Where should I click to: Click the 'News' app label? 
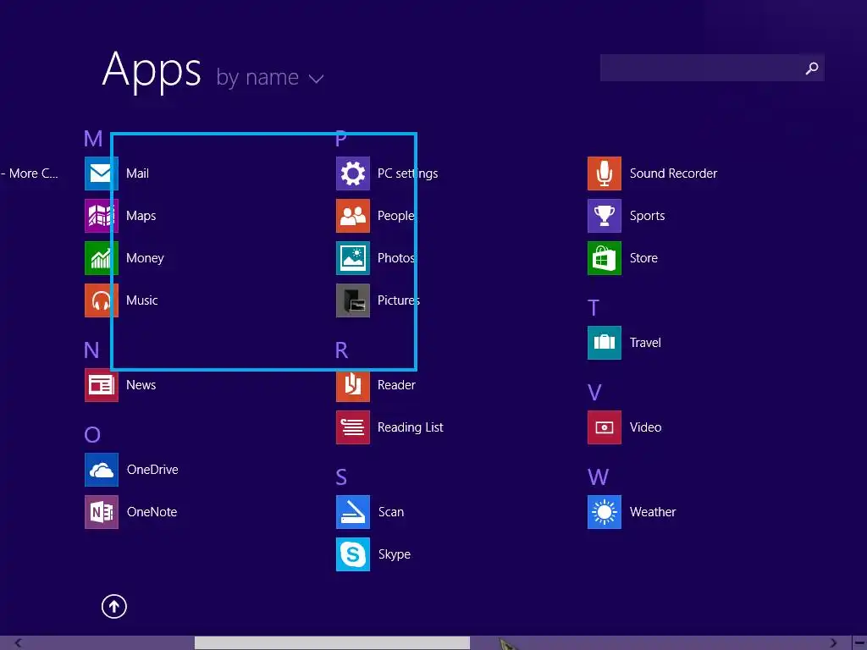coord(141,385)
